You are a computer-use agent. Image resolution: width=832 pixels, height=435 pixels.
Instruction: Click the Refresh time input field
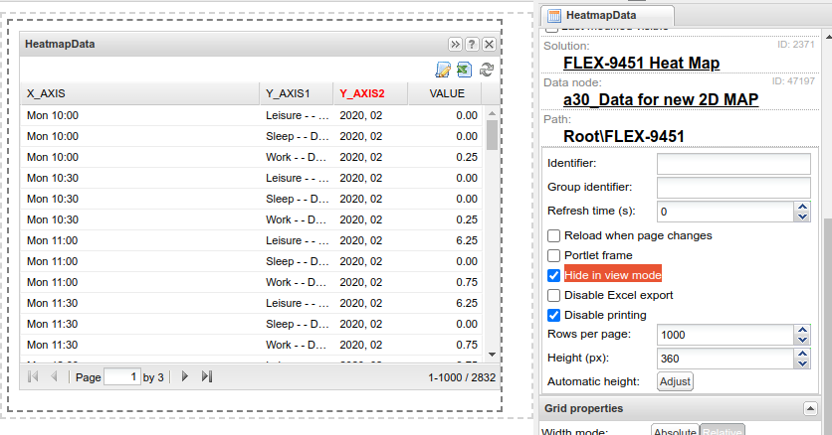(726, 212)
